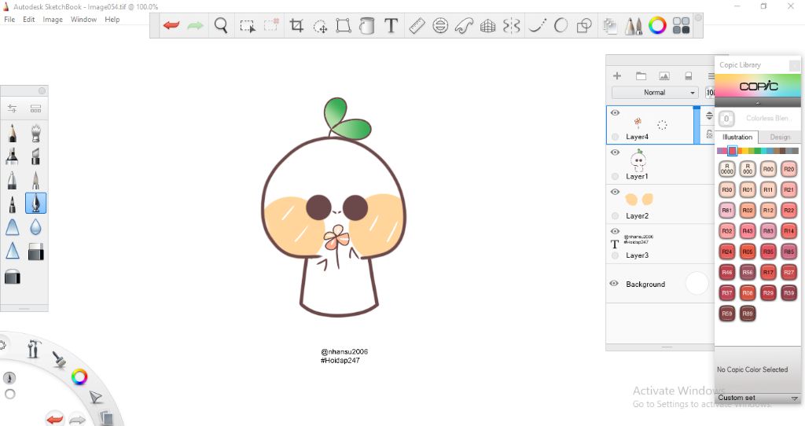Open the color wheel in top toolbar
The image size is (805, 426).
click(658, 26)
